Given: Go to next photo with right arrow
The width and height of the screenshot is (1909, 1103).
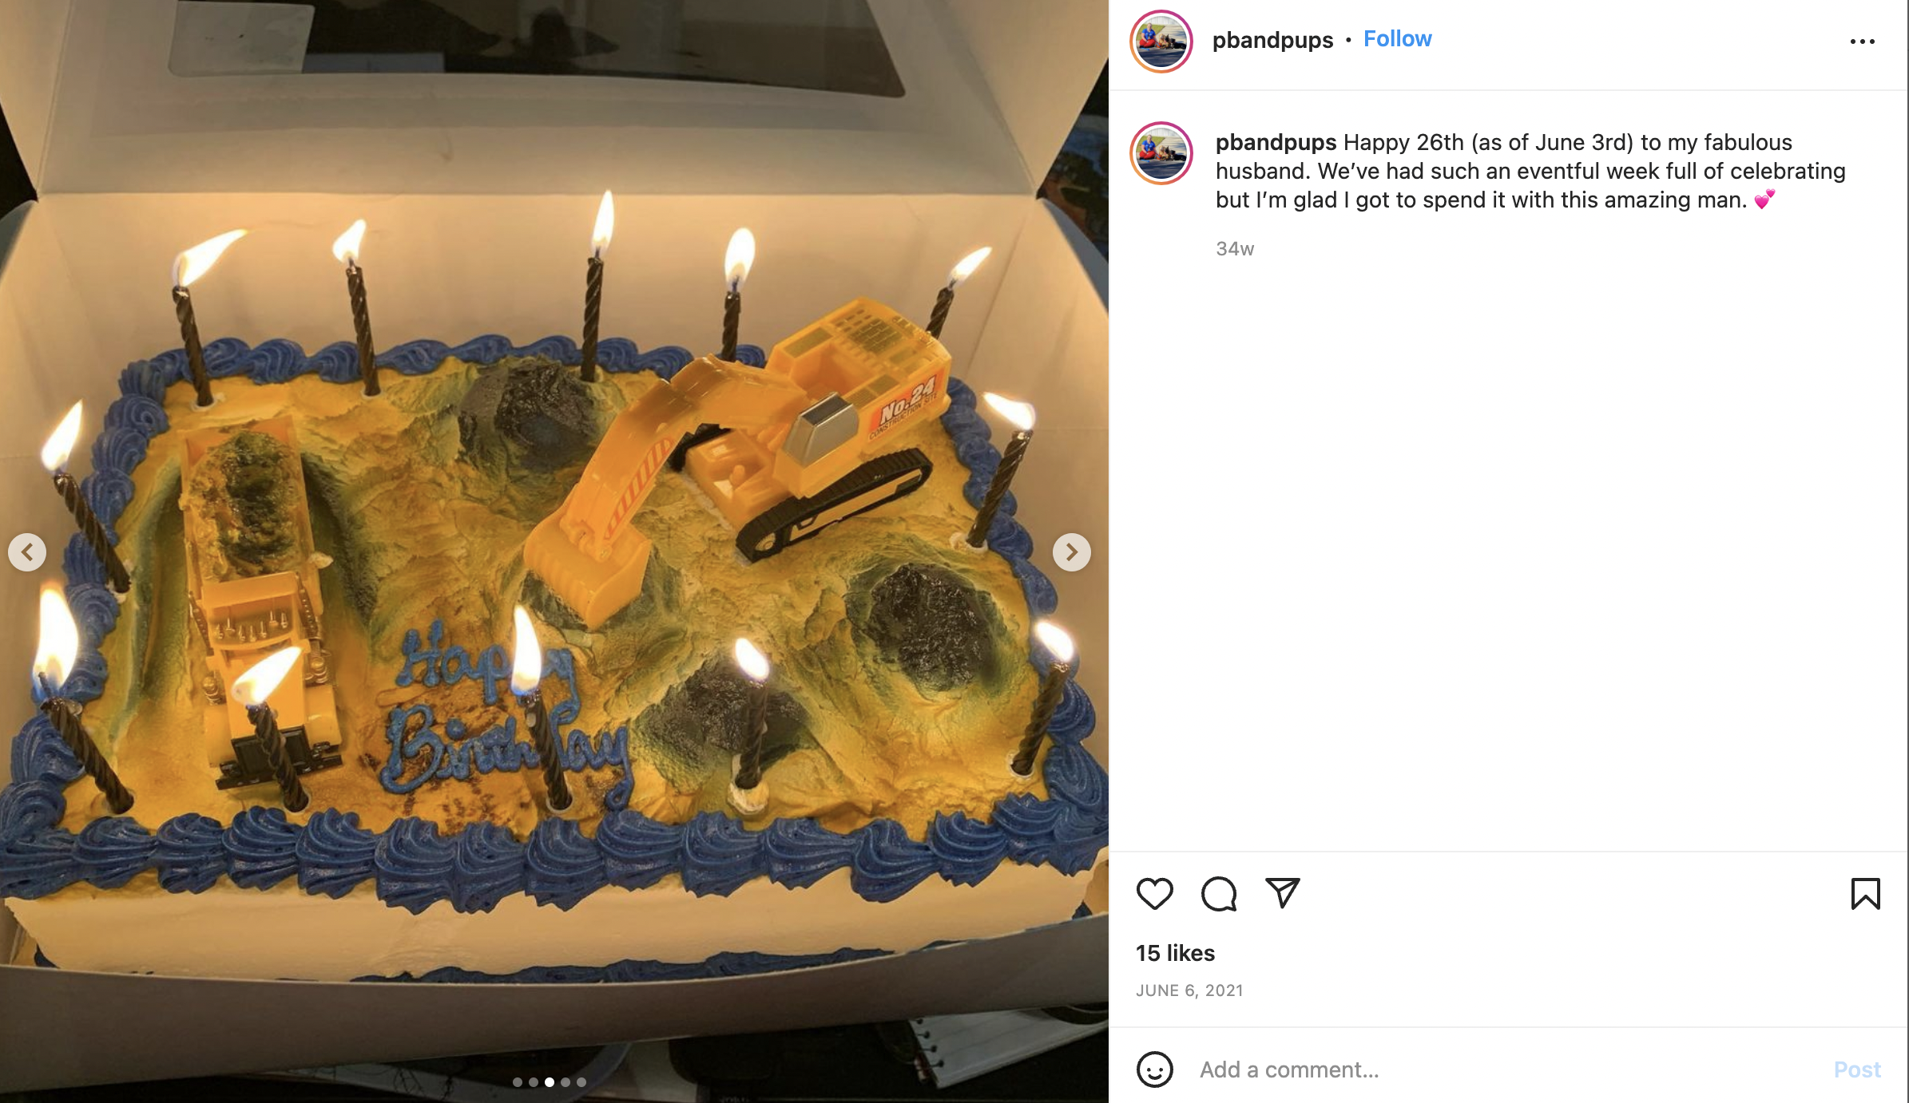Looking at the screenshot, I should tap(1071, 552).
